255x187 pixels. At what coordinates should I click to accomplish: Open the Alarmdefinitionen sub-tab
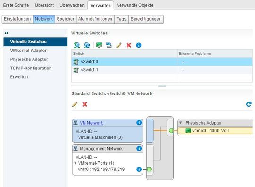(95, 19)
